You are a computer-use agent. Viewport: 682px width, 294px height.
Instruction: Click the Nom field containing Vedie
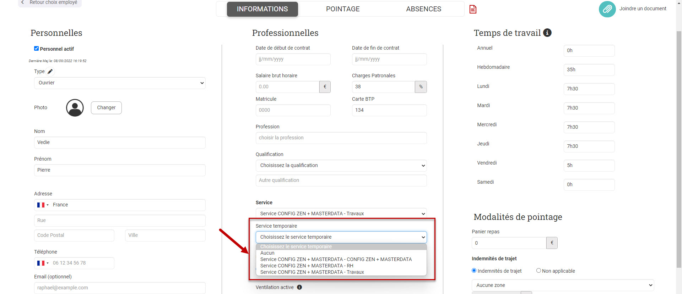[x=120, y=143]
